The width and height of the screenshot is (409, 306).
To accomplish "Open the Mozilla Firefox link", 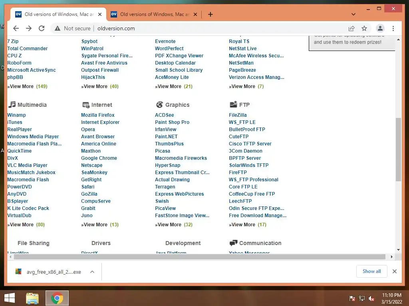I will tap(98, 115).
